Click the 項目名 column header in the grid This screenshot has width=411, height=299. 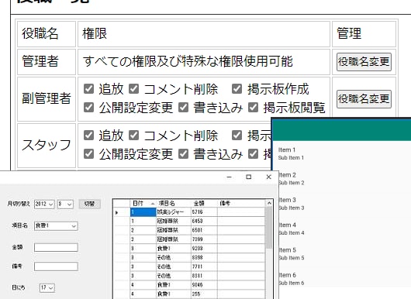click(174, 203)
